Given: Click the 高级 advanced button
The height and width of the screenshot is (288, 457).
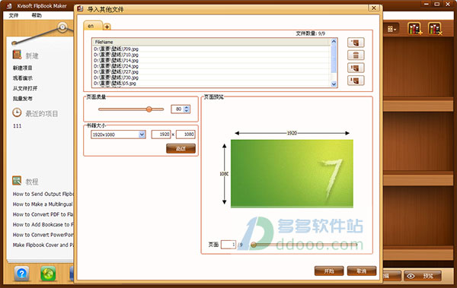Looking at the screenshot, I should coord(181,149).
